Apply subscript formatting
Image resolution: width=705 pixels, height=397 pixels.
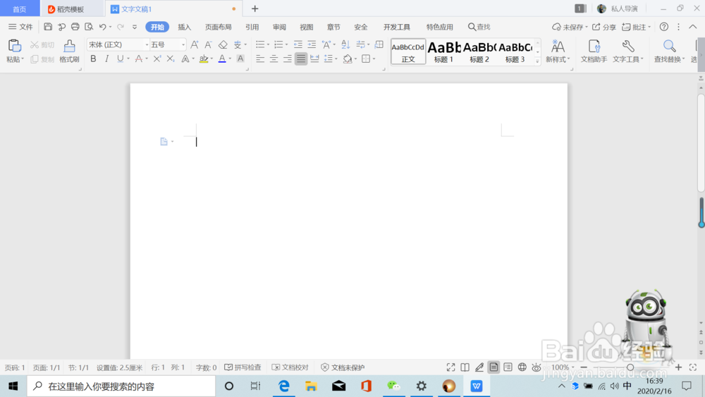[171, 59]
